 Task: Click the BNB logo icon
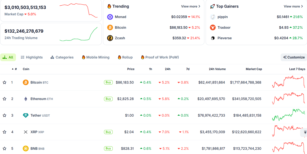(x=26, y=148)
